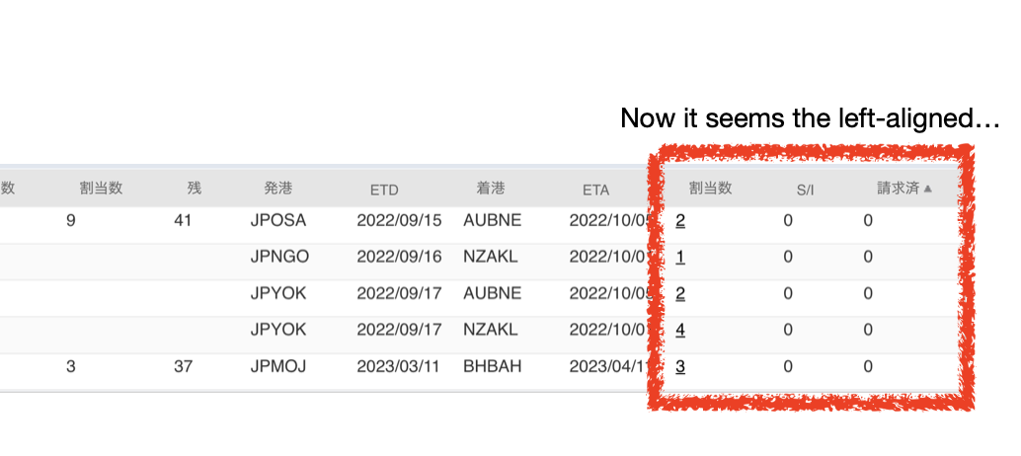1021x456 pixels.
Task: Open the underlined 割当数 link 1 for JPNGO
Action: [680, 258]
